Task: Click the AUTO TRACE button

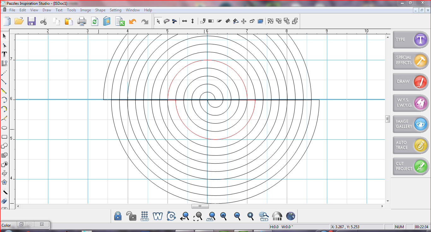Action: point(411,145)
